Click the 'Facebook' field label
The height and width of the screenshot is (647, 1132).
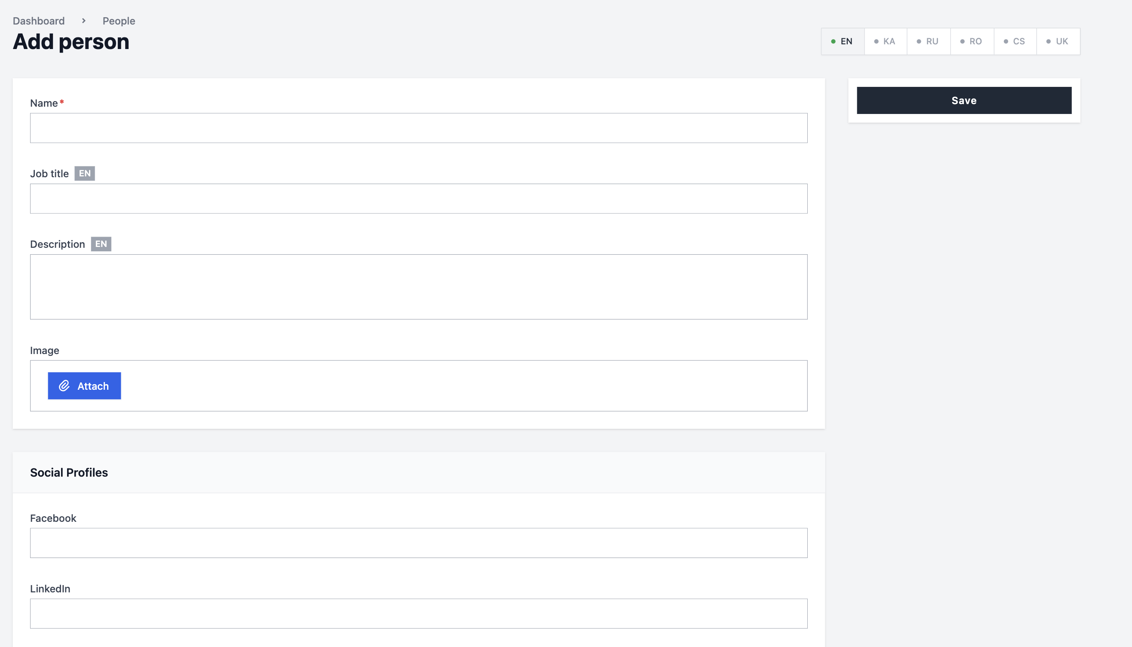pyautogui.click(x=53, y=518)
